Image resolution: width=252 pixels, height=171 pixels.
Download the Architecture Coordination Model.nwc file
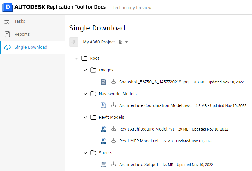tap(113, 105)
